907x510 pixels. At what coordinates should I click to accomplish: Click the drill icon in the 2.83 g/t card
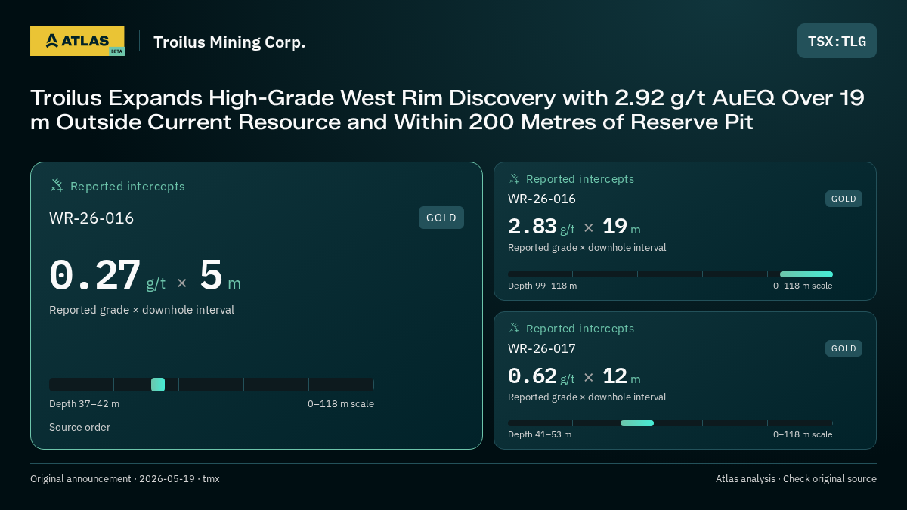514,178
